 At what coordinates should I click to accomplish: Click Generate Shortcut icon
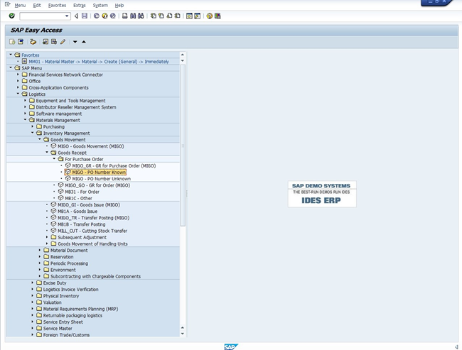point(197,16)
